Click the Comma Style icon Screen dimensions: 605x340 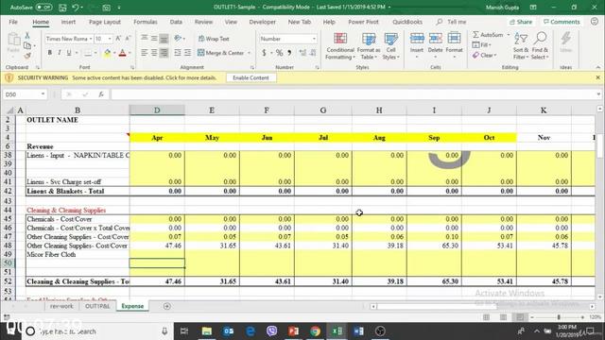[x=289, y=53]
